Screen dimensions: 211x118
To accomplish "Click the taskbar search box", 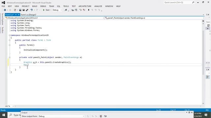I will point(15,115).
